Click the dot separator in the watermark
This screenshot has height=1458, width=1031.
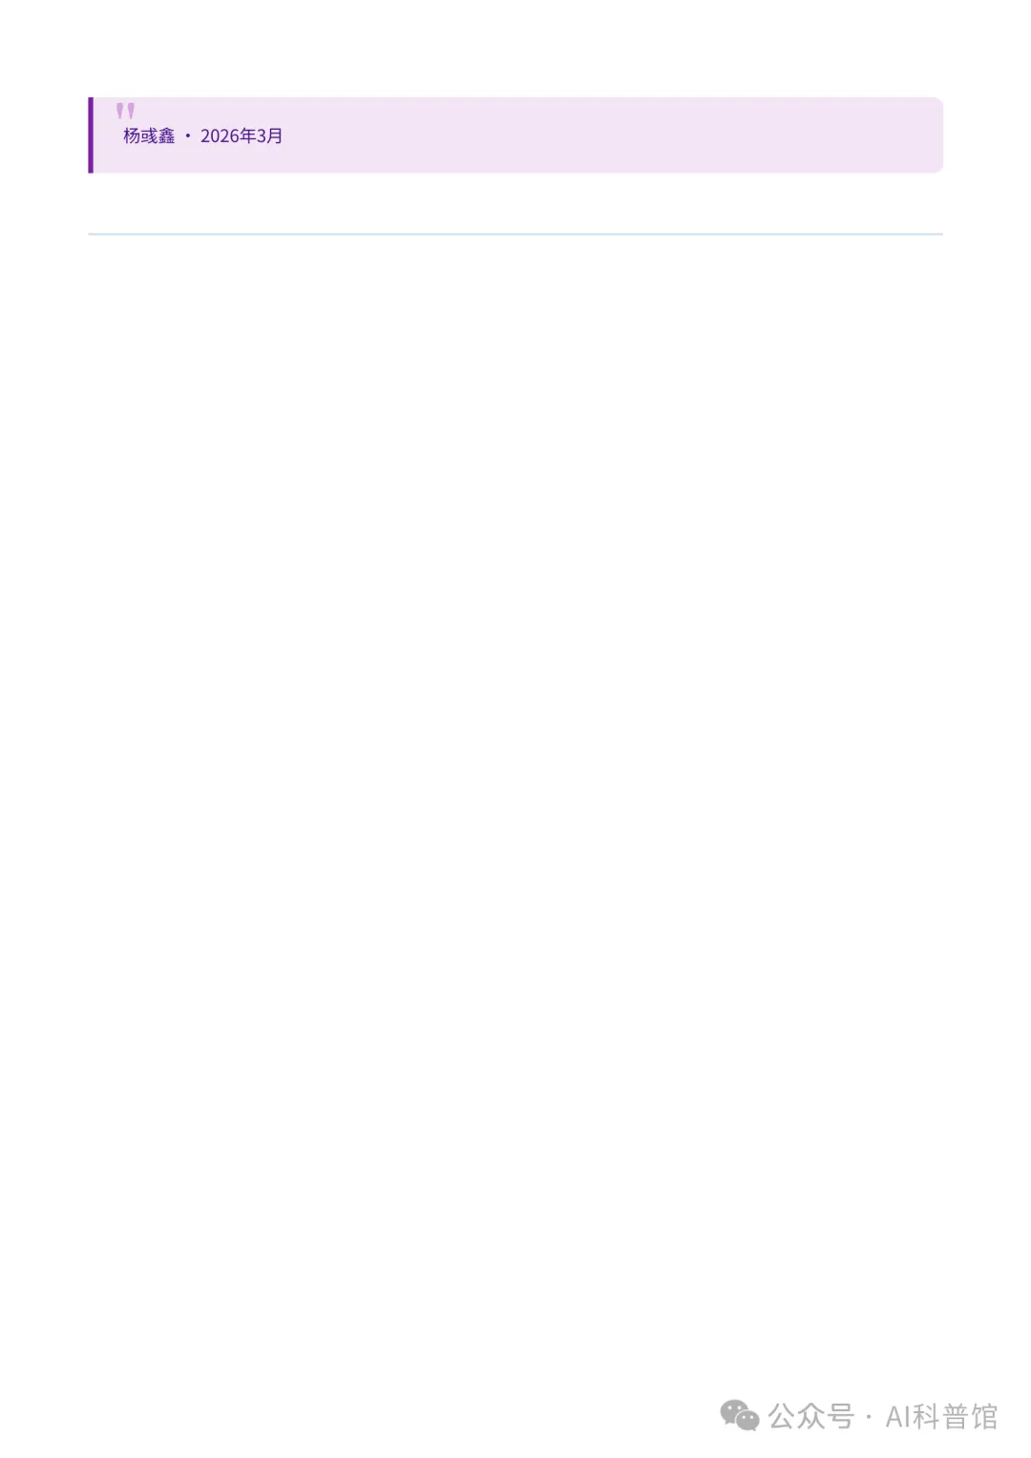(869, 1417)
